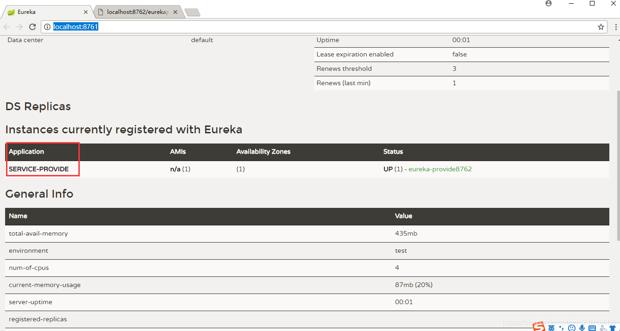Reload the Eureka page

click(x=32, y=27)
